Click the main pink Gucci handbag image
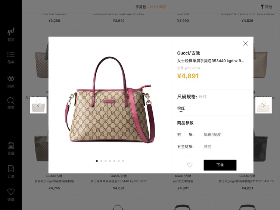Image resolution: width=280 pixels, height=210 pixels. pyautogui.click(x=110, y=100)
